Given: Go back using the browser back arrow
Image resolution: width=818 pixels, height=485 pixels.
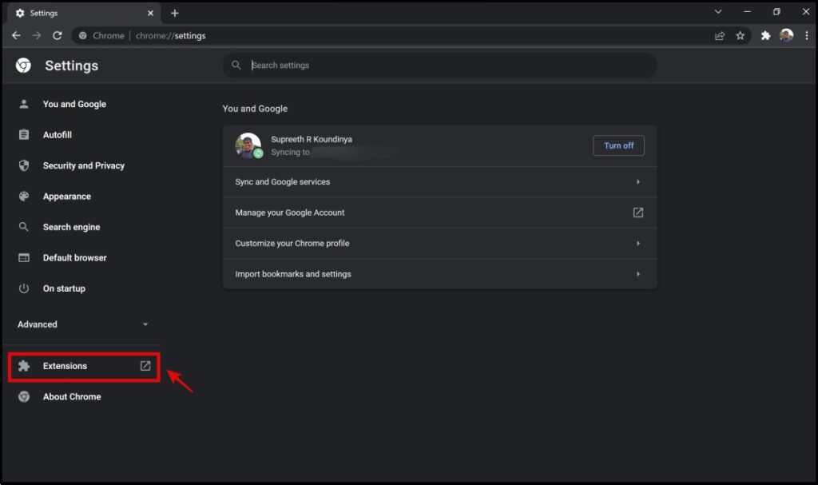Looking at the screenshot, I should pyautogui.click(x=16, y=35).
